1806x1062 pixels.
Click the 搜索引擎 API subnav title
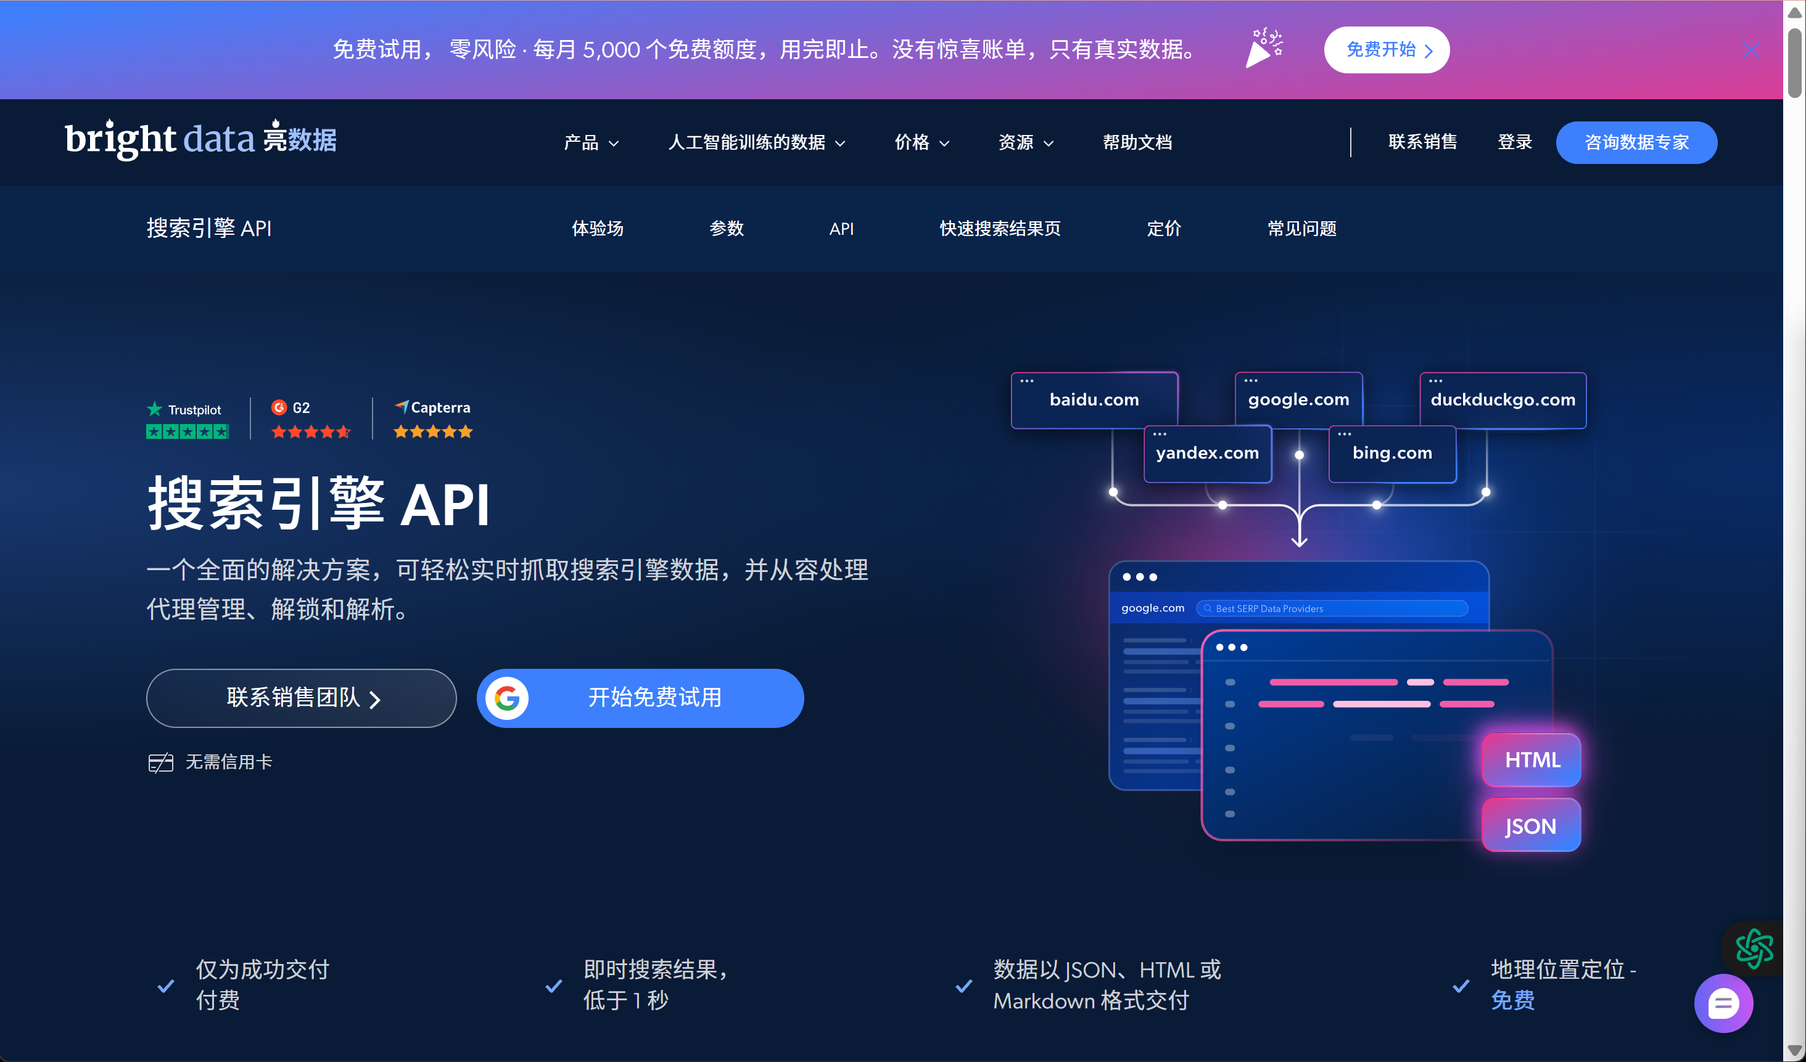208,229
